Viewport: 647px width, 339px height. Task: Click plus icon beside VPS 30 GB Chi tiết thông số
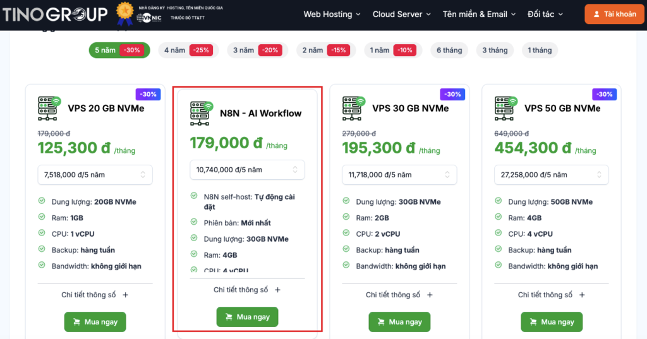coord(430,295)
